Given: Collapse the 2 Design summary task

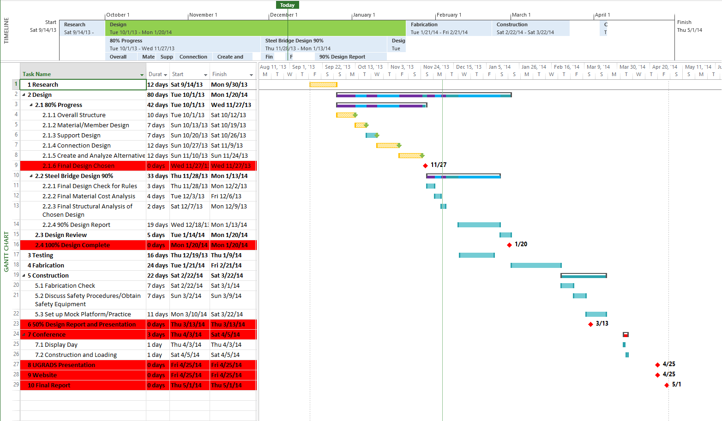Looking at the screenshot, I should tap(24, 95).
